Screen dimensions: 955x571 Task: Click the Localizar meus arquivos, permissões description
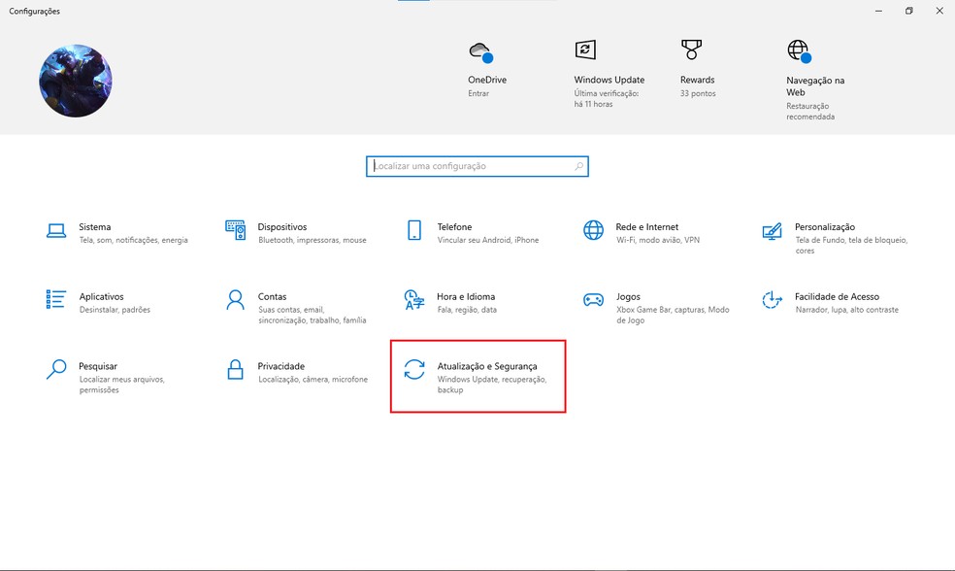click(122, 385)
